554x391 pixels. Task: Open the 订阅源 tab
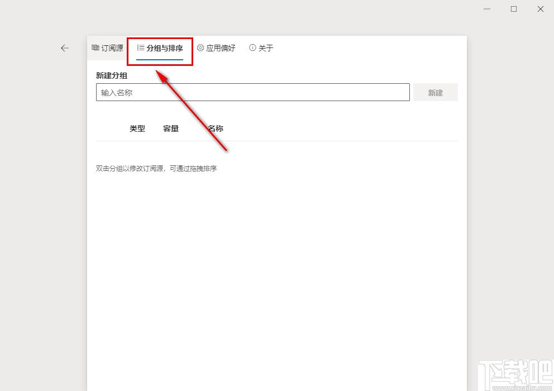coord(107,48)
